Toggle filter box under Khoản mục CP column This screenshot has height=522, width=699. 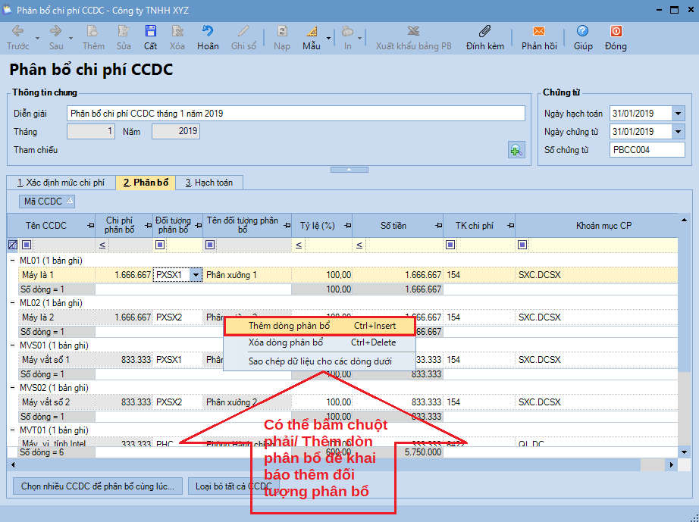pos(522,245)
